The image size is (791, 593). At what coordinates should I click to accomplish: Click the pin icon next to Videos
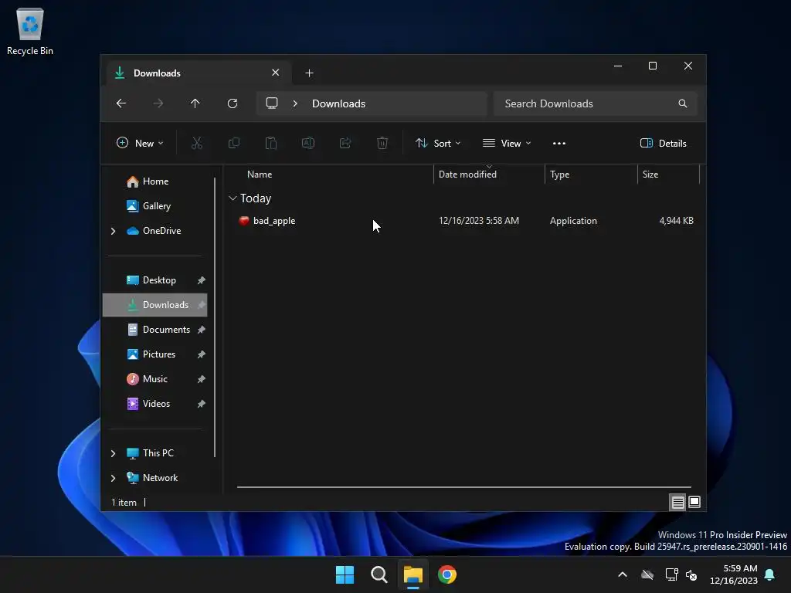click(x=202, y=404)
